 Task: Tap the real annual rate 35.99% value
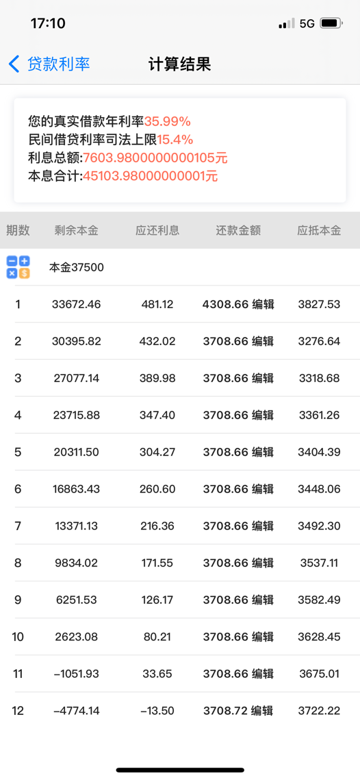[x=168, y=121]
